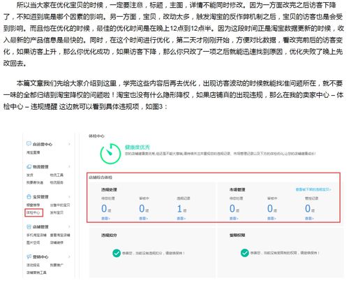The height and width of the screenshot is (283, 349).
Task: Click 查看 under 市场管理 审核中
Action: coord(272,218)
